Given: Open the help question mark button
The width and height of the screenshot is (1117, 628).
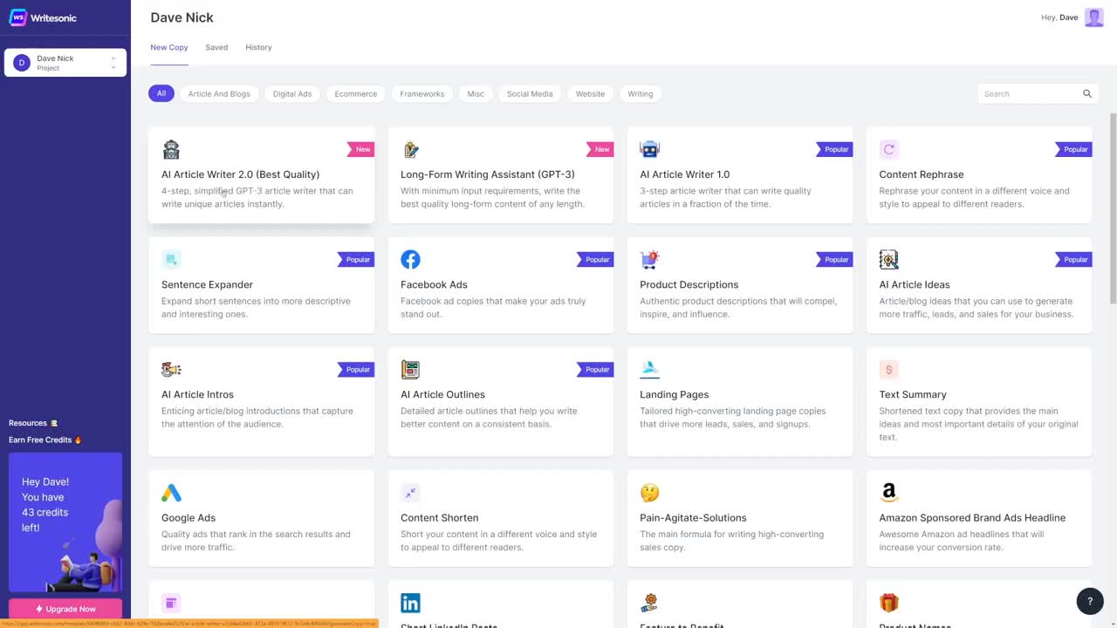Looking at the screenshot, I should point(1090,601).
